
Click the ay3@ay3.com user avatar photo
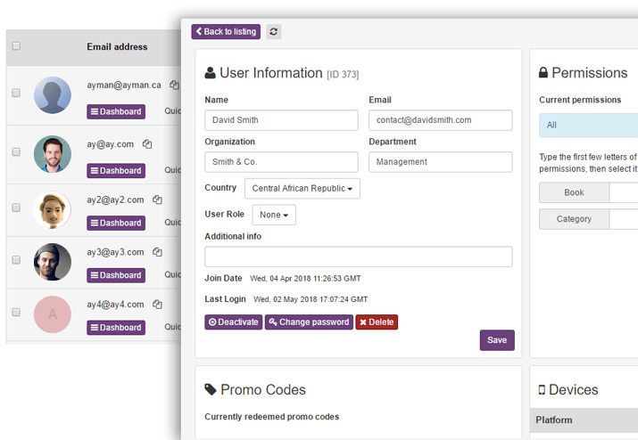click(52, 262)
